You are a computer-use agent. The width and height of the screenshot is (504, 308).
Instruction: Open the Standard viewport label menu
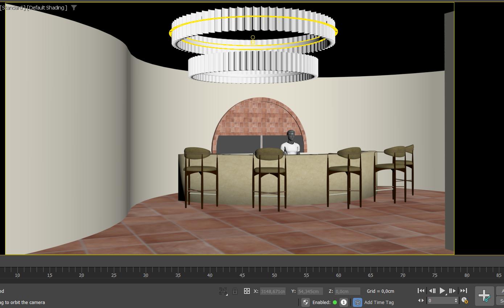(x=13, y=8)
